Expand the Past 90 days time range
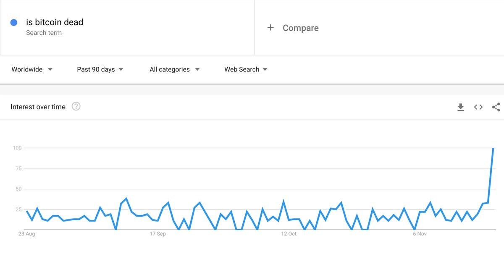 100,69
